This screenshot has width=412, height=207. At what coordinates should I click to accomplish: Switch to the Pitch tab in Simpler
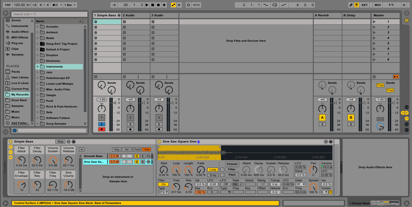(232, 175)
